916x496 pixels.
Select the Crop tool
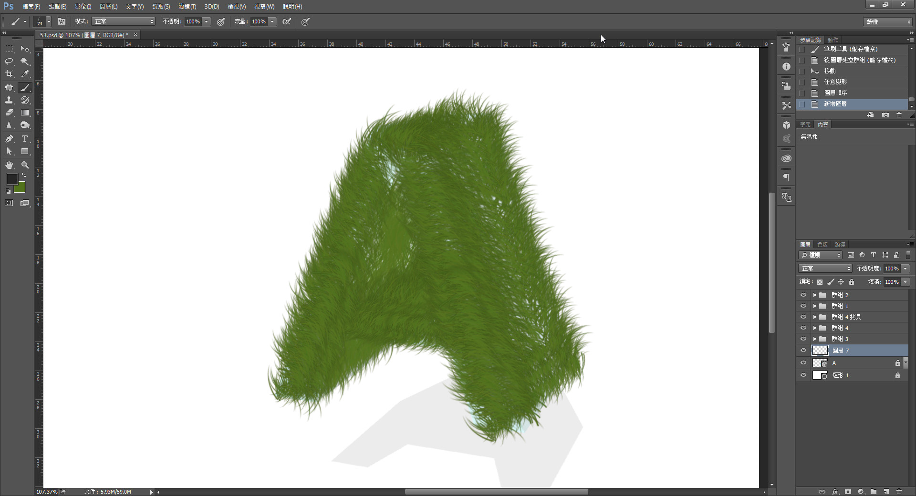[9, 74]
